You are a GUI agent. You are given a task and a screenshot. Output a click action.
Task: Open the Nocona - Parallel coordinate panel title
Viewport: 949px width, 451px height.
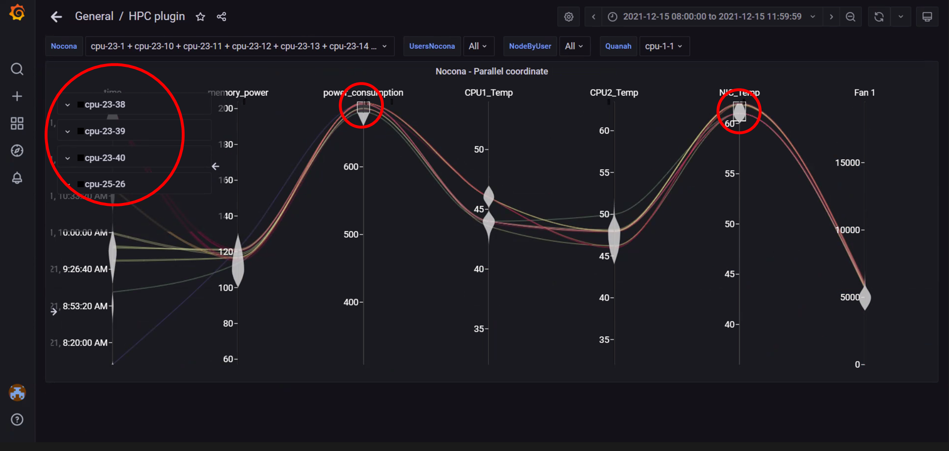492,72
